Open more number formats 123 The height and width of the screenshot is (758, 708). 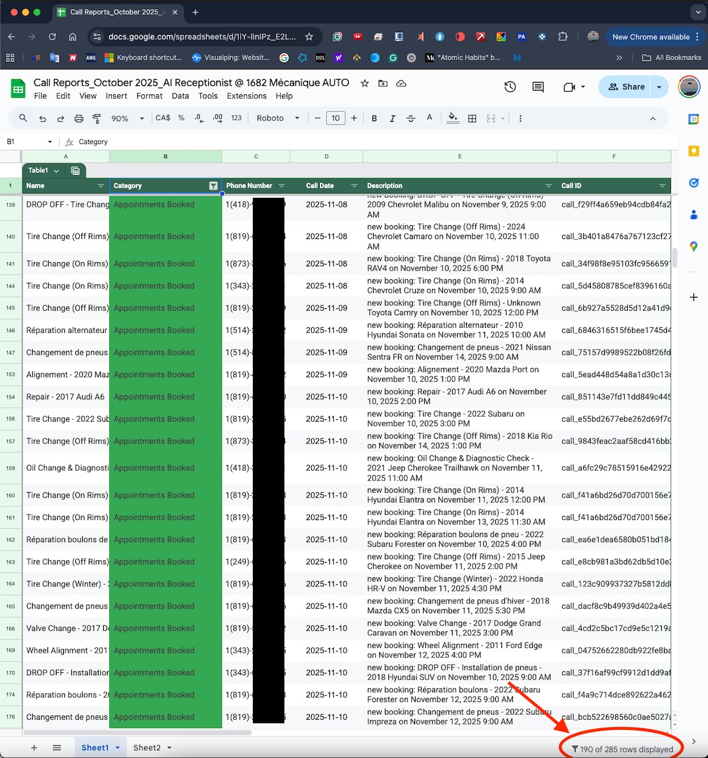[x=237, y=118]
